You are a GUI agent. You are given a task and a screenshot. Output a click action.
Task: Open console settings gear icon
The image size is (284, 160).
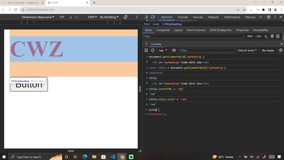coord(281,50)
